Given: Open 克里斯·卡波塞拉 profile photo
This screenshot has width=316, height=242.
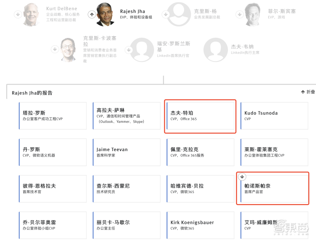Looking at the screenshot, I should [x=68, y=50].
